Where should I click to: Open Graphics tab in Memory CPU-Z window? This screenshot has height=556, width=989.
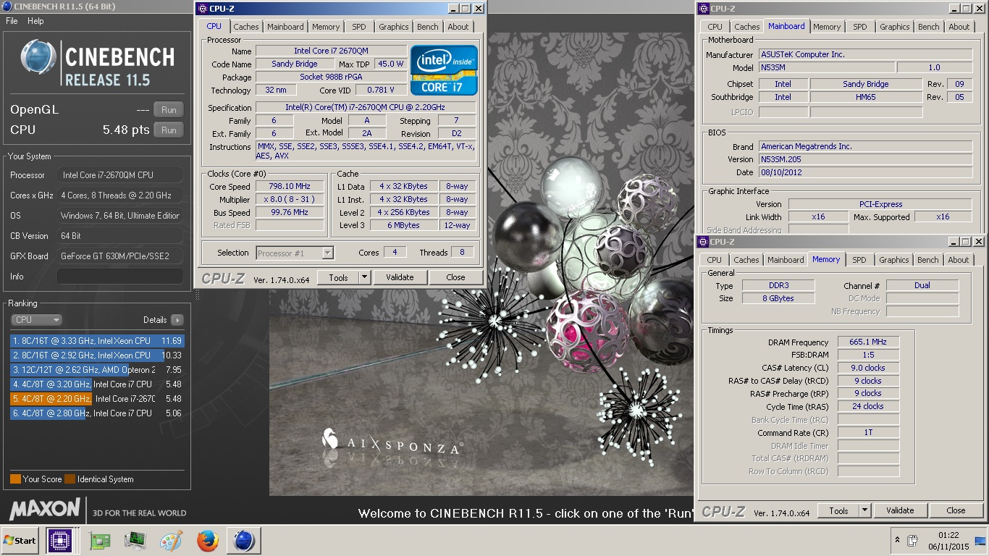pos(893,260)
